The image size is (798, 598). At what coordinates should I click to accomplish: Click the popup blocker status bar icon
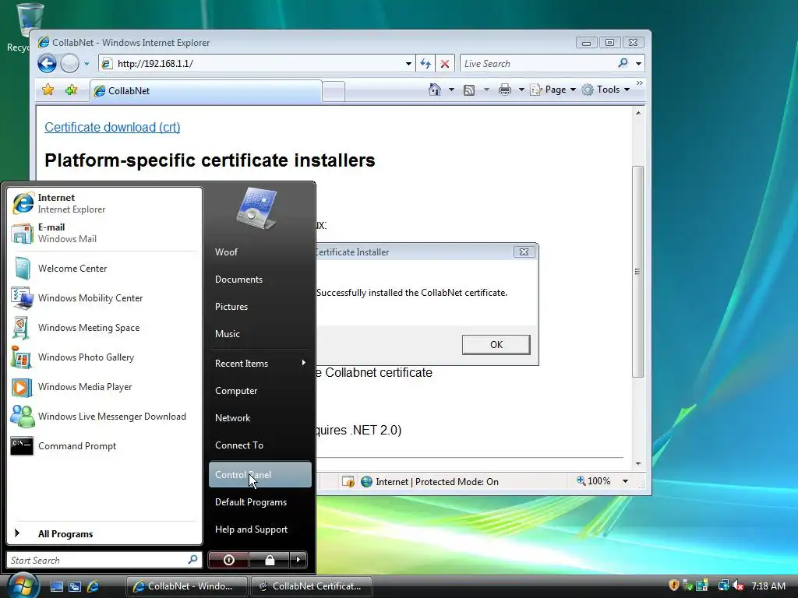tap(348, 481)
